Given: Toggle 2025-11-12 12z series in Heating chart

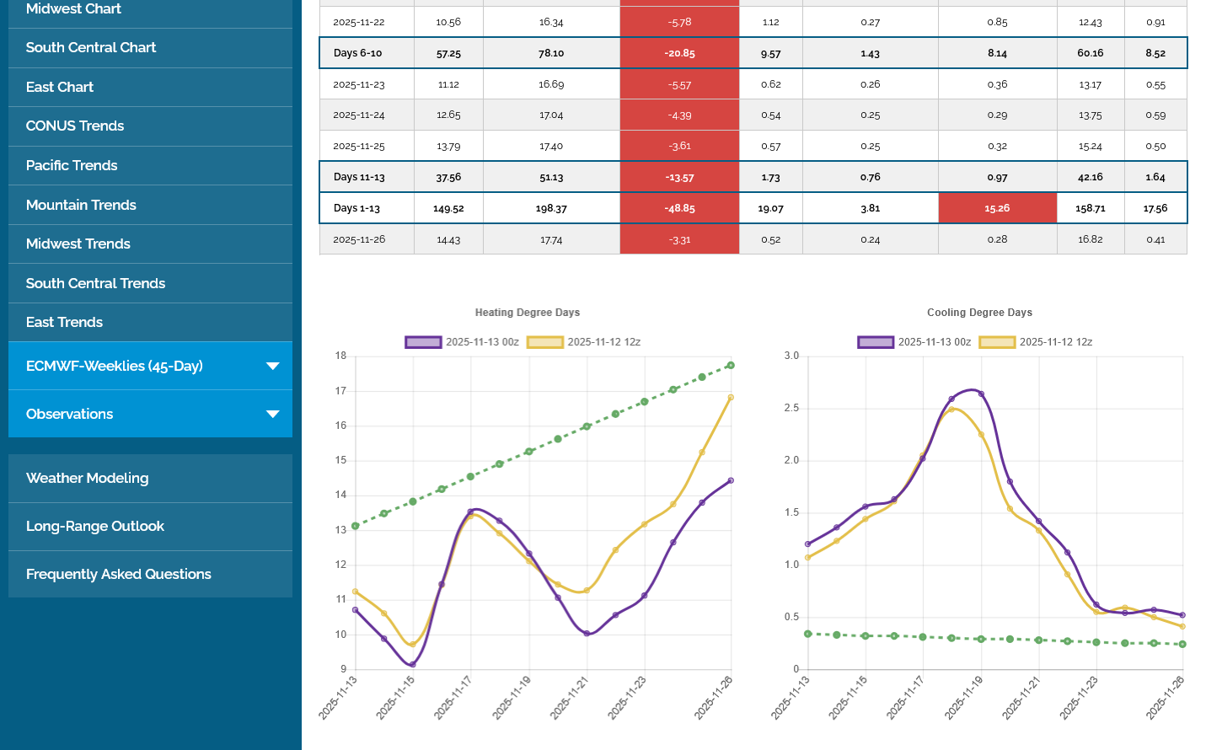Looking at the screenshot, I should pyautogui.click(x=584, y=342).
